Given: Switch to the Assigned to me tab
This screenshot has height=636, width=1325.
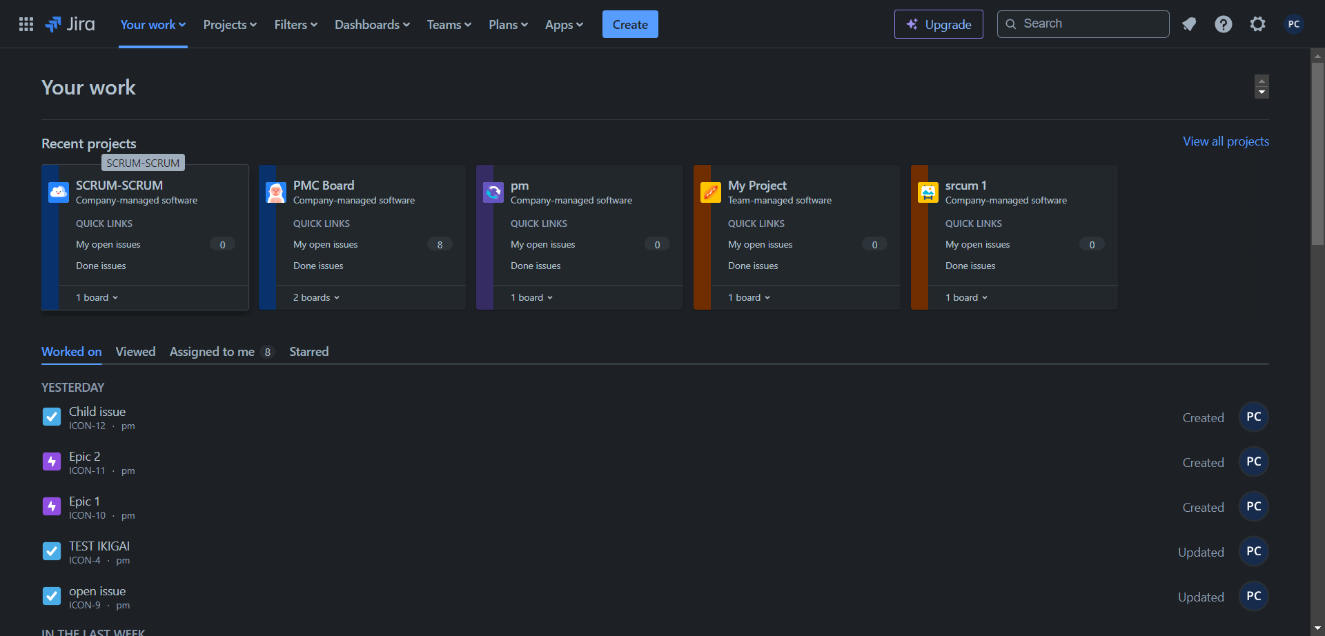Looking at the screenshot, I should coord(222,352).
